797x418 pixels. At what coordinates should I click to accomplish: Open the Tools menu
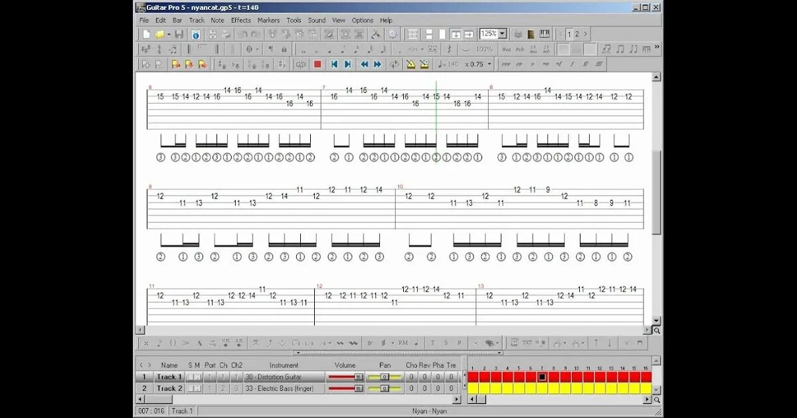coord(294,20)
